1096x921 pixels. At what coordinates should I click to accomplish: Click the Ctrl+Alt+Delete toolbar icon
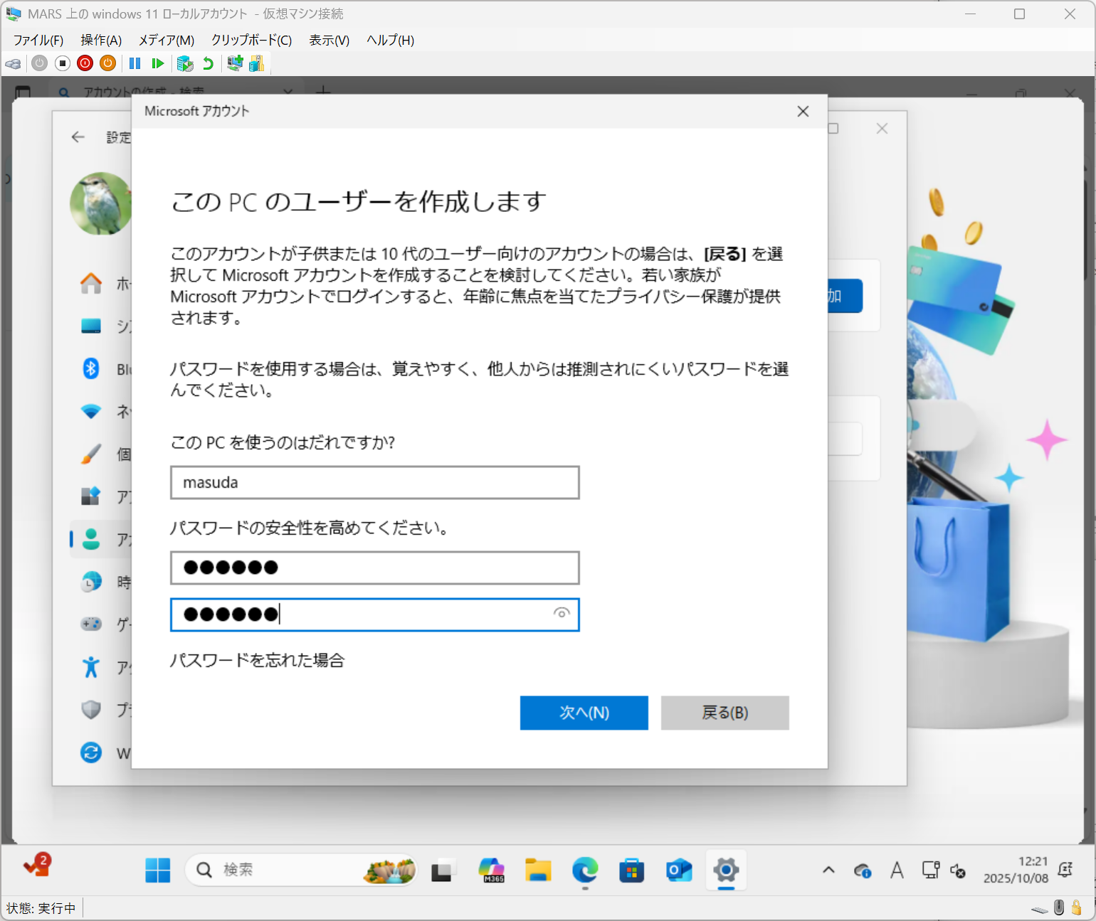(x=13, y=63)
